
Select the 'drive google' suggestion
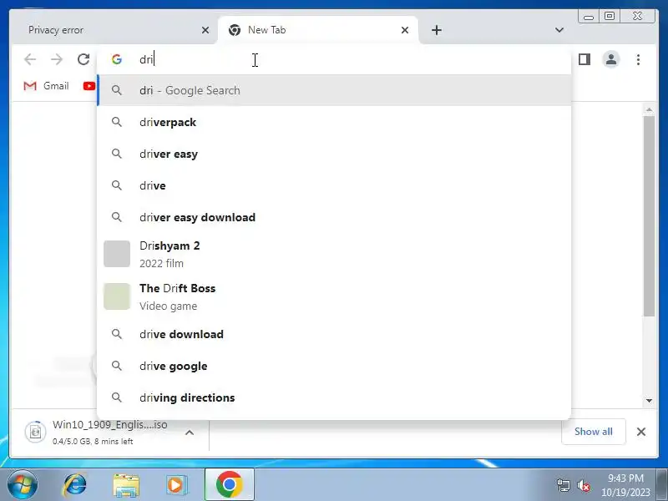click(334, 366)
